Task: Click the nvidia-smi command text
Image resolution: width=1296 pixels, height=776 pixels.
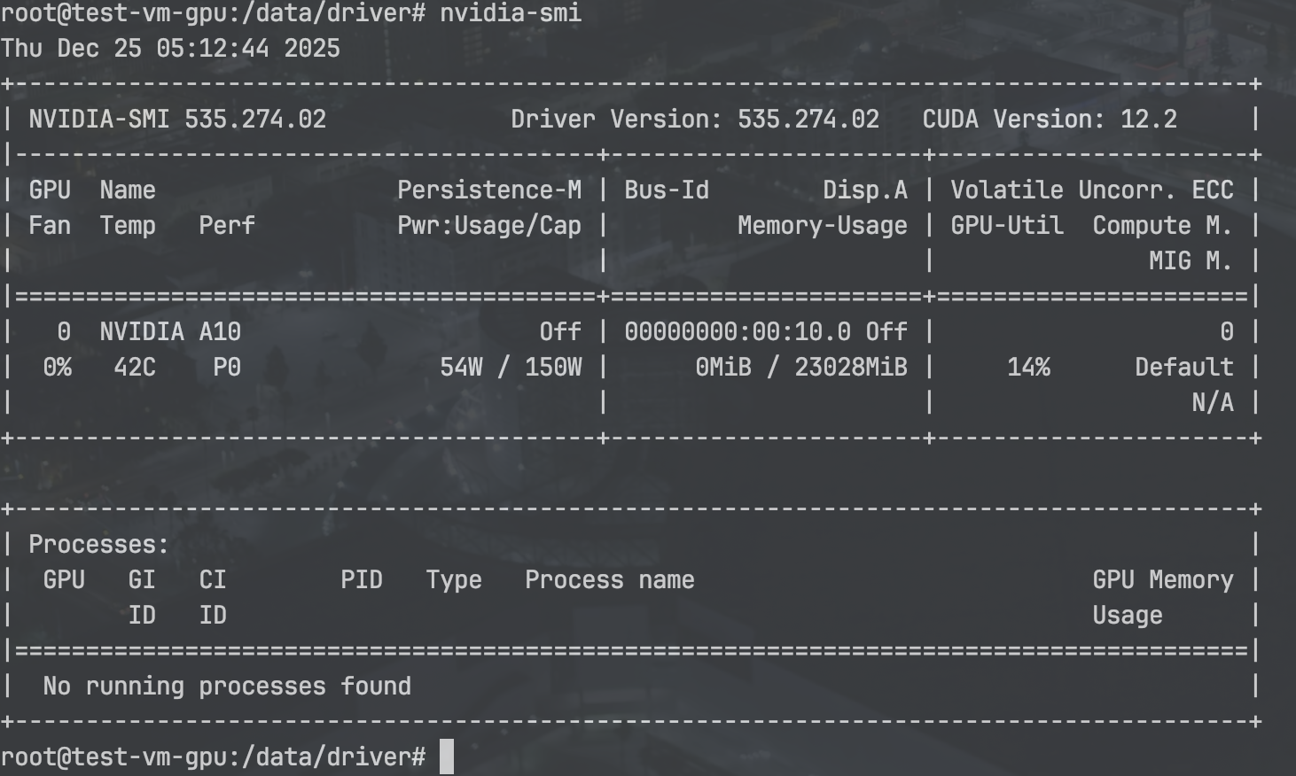Action: [x=511, y=13]
